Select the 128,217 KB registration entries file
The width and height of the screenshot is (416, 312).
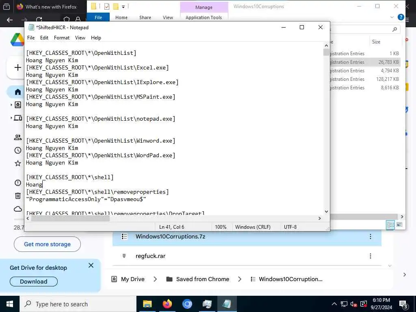tap(365, 79)
